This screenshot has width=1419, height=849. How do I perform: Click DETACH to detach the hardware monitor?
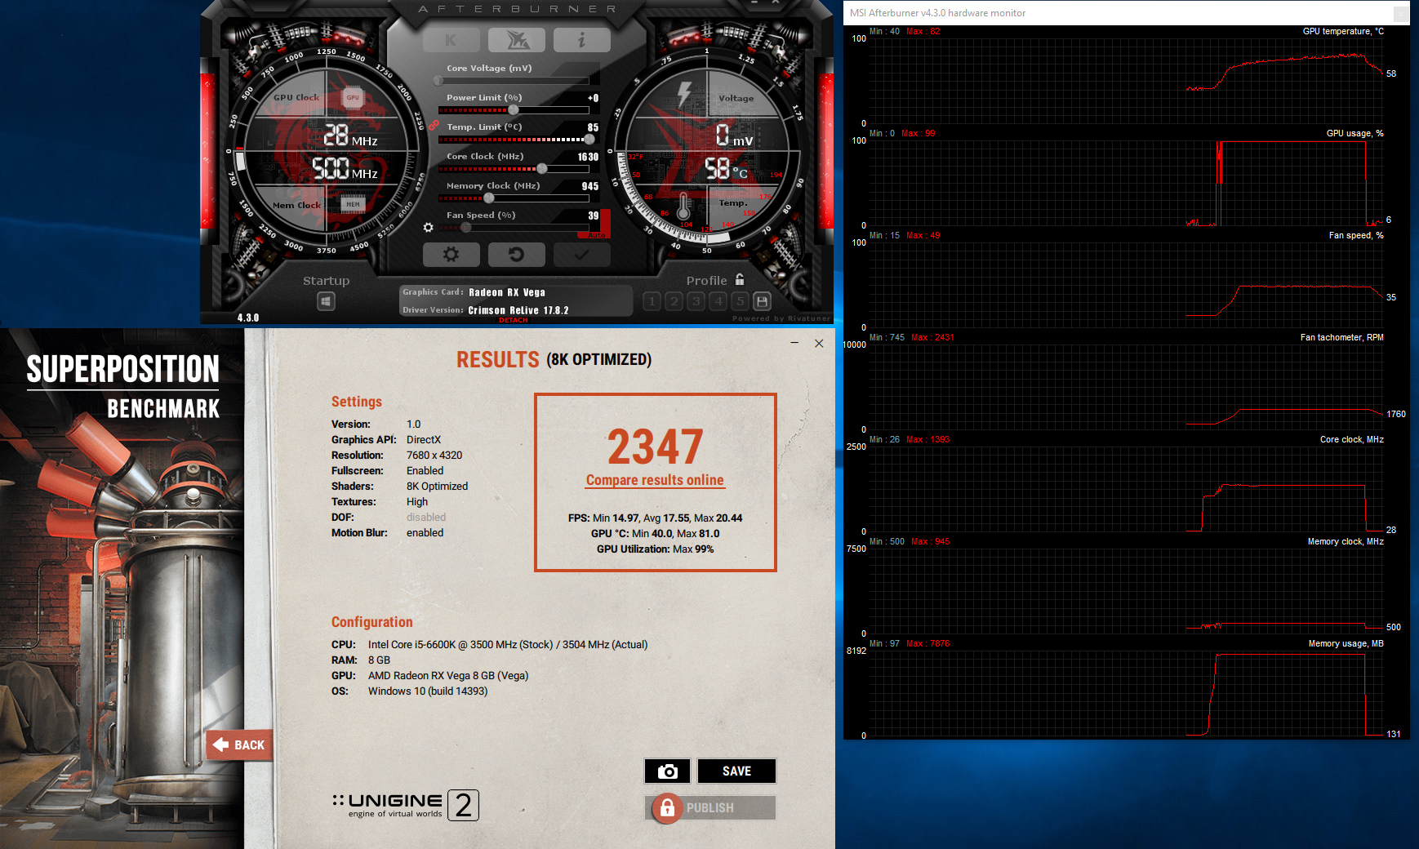pos(514,320)
